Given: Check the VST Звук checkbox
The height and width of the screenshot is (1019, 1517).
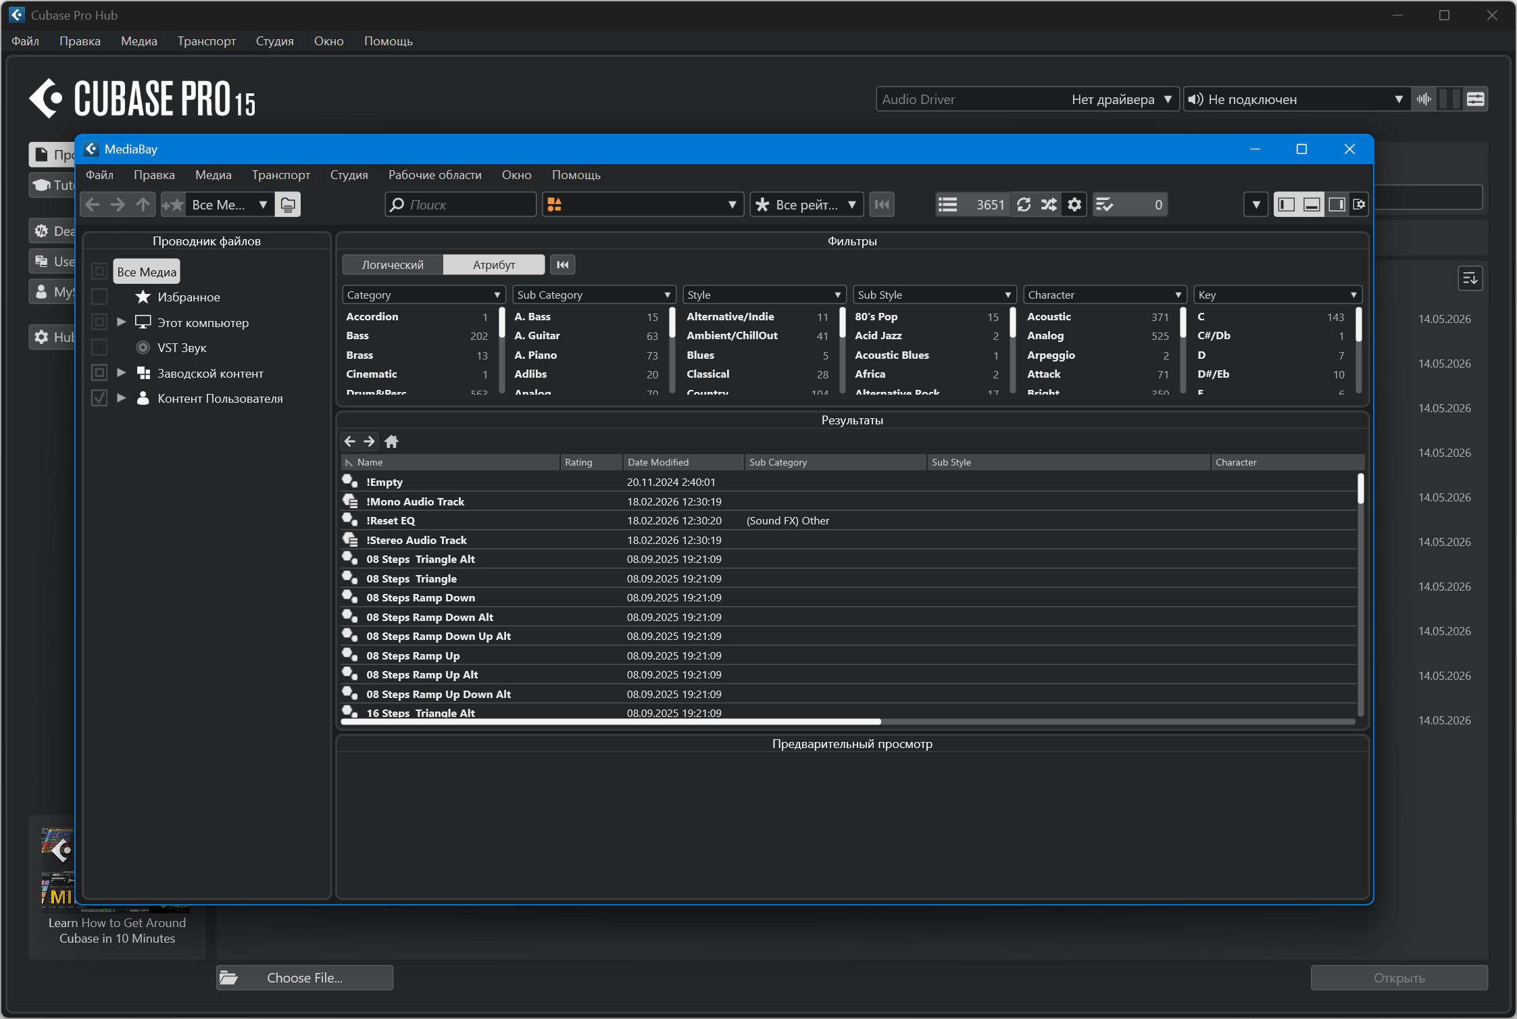Looking at the screenshot, I should pos(99,347).
